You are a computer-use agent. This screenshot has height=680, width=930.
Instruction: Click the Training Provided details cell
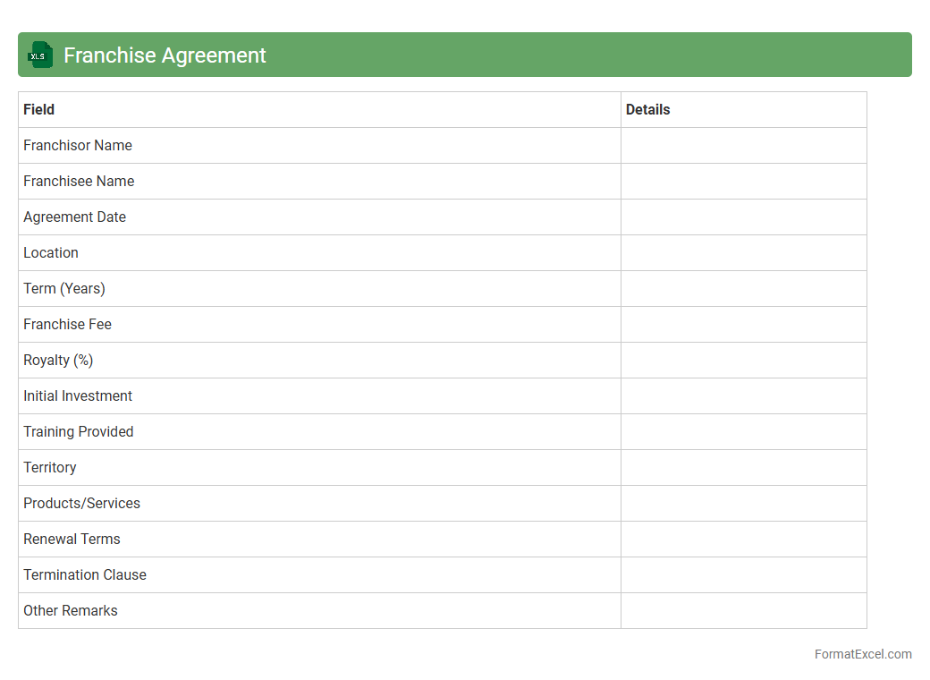point(743,432)
